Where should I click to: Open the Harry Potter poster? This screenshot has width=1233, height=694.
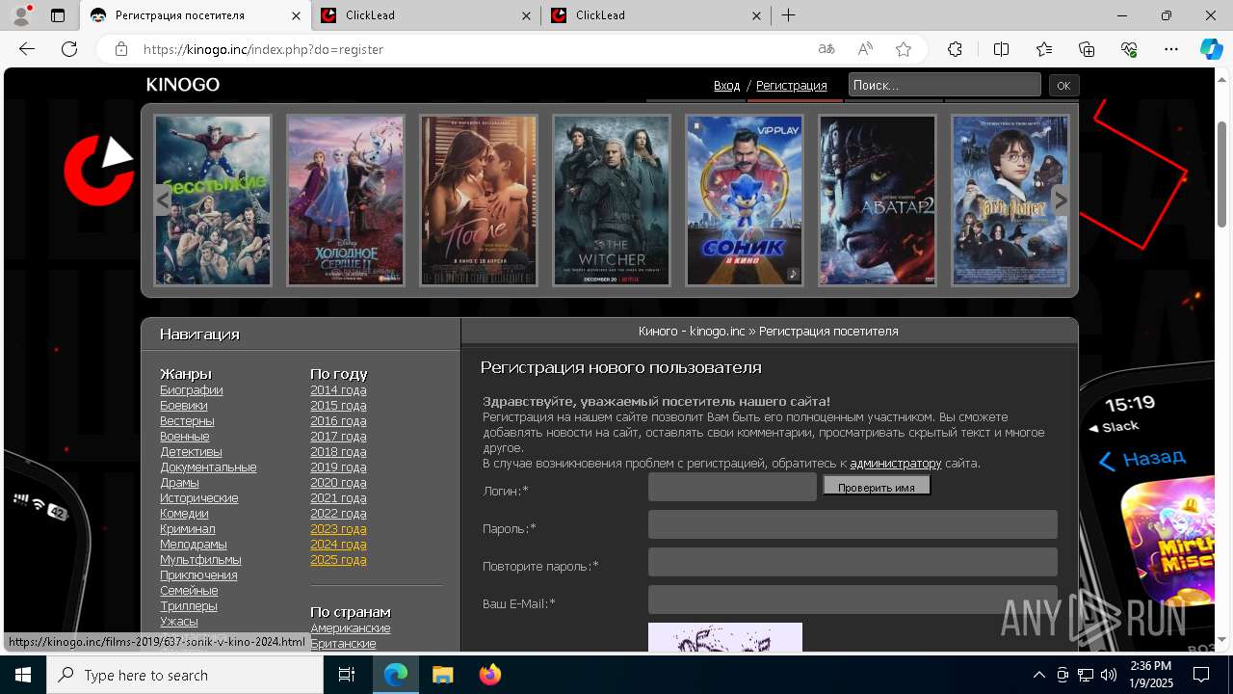(x=1010, y=200)
